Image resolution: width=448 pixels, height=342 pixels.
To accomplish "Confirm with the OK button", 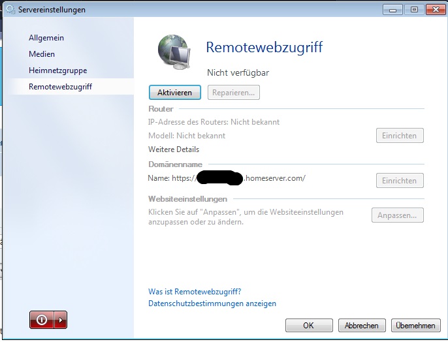I will point(309,326).
